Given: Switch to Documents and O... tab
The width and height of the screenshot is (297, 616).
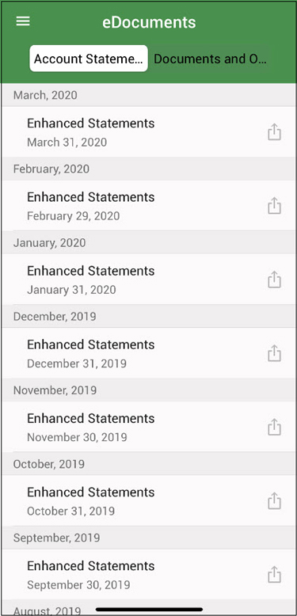Looking at the screenshot, I should point(210,59).
